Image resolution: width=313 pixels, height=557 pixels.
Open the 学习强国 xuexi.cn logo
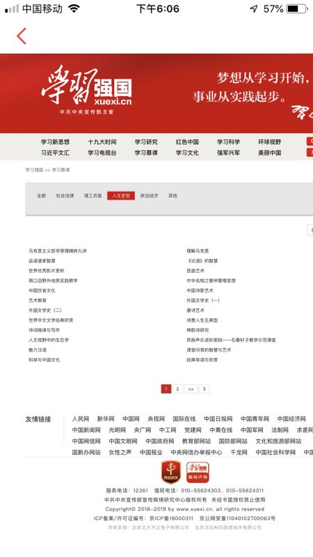(86, 89)
